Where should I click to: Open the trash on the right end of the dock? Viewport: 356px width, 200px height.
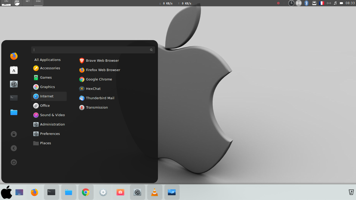click(x=351, y=192)
